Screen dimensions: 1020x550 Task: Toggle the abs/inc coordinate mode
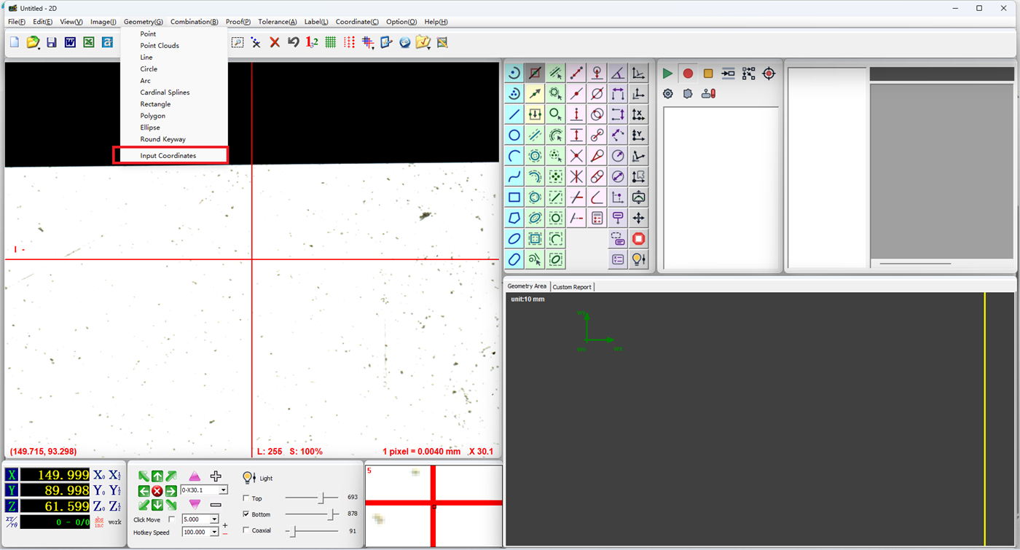click(99, 522)
